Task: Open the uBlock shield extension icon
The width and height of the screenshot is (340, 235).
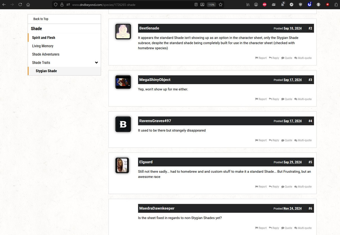Action: [x=300, y=5]
